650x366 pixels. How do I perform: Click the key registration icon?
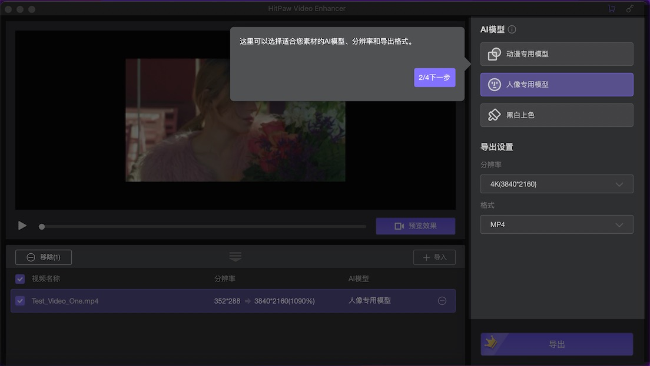pyautogui.click(x=630, y=9)
